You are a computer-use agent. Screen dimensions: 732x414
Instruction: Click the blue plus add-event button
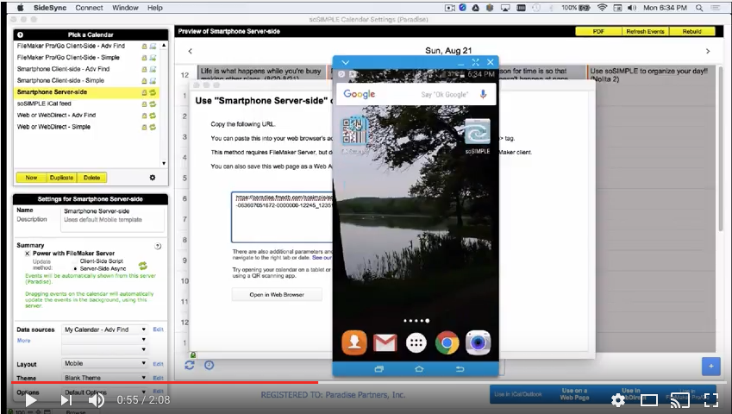coord(710,367)
